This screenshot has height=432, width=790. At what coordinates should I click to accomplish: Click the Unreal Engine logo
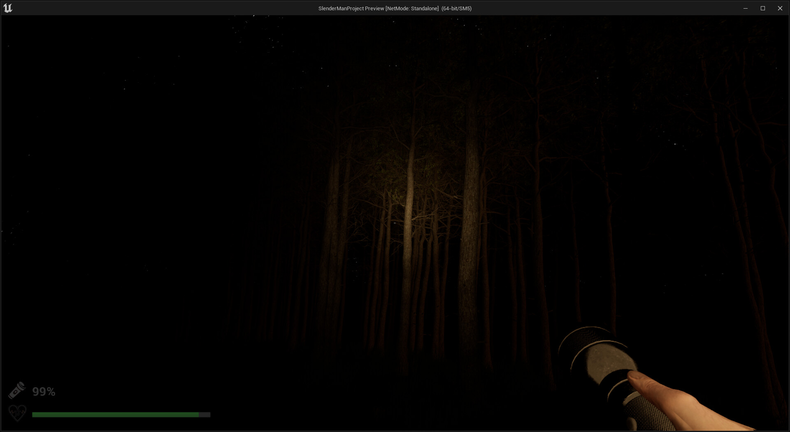click(8, 7)
